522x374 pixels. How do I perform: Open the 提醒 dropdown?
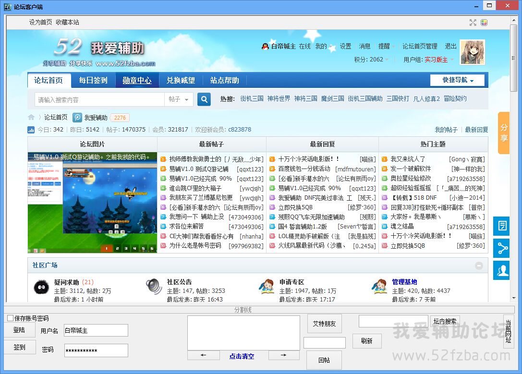click(387, 46)
